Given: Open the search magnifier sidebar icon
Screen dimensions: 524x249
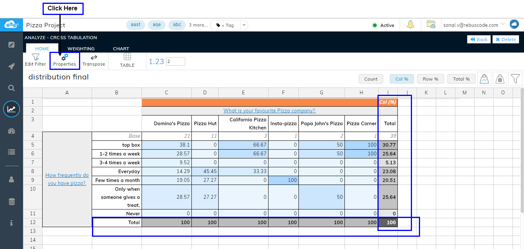Looking at the screenshot, I should point(12,88).
